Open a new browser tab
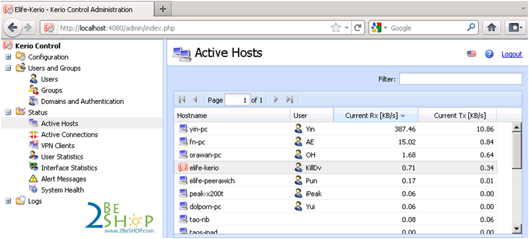 (163, 9)
